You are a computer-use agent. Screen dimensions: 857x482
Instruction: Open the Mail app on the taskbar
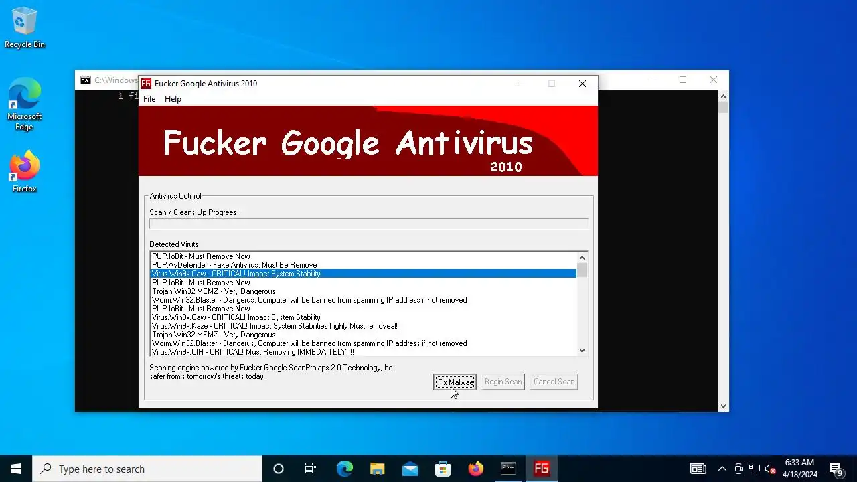click(x=410, y=469)
